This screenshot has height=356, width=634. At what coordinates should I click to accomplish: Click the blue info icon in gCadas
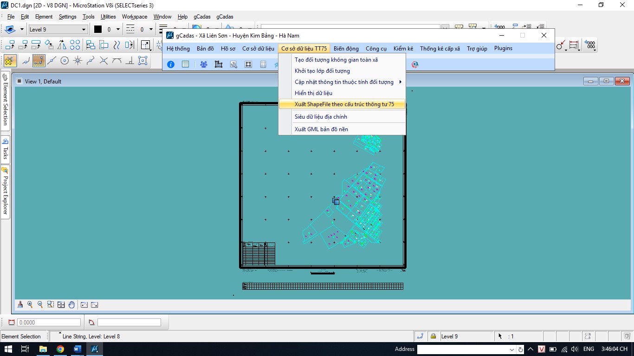[171, 64]
